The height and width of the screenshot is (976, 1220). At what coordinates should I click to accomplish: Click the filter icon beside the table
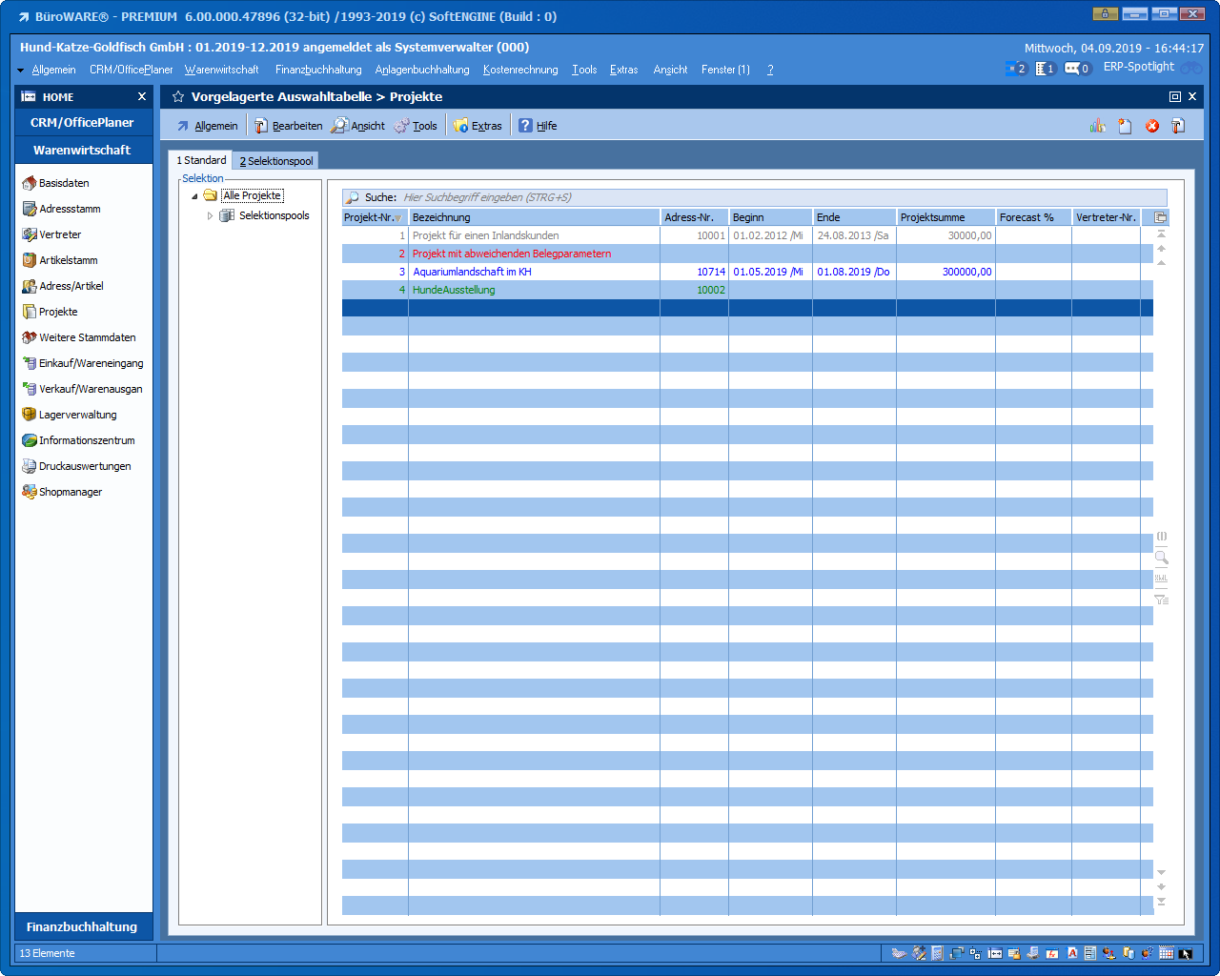click(1161, 600)
